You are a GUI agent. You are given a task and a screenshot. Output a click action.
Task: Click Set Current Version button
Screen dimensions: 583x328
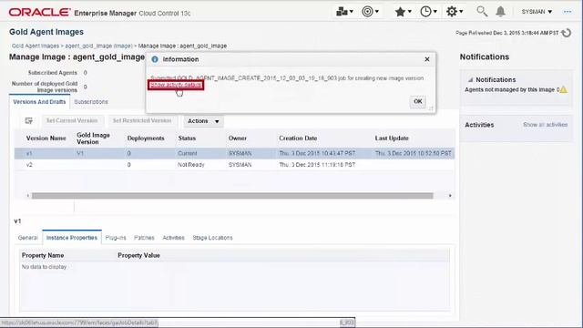click(72, 121)
